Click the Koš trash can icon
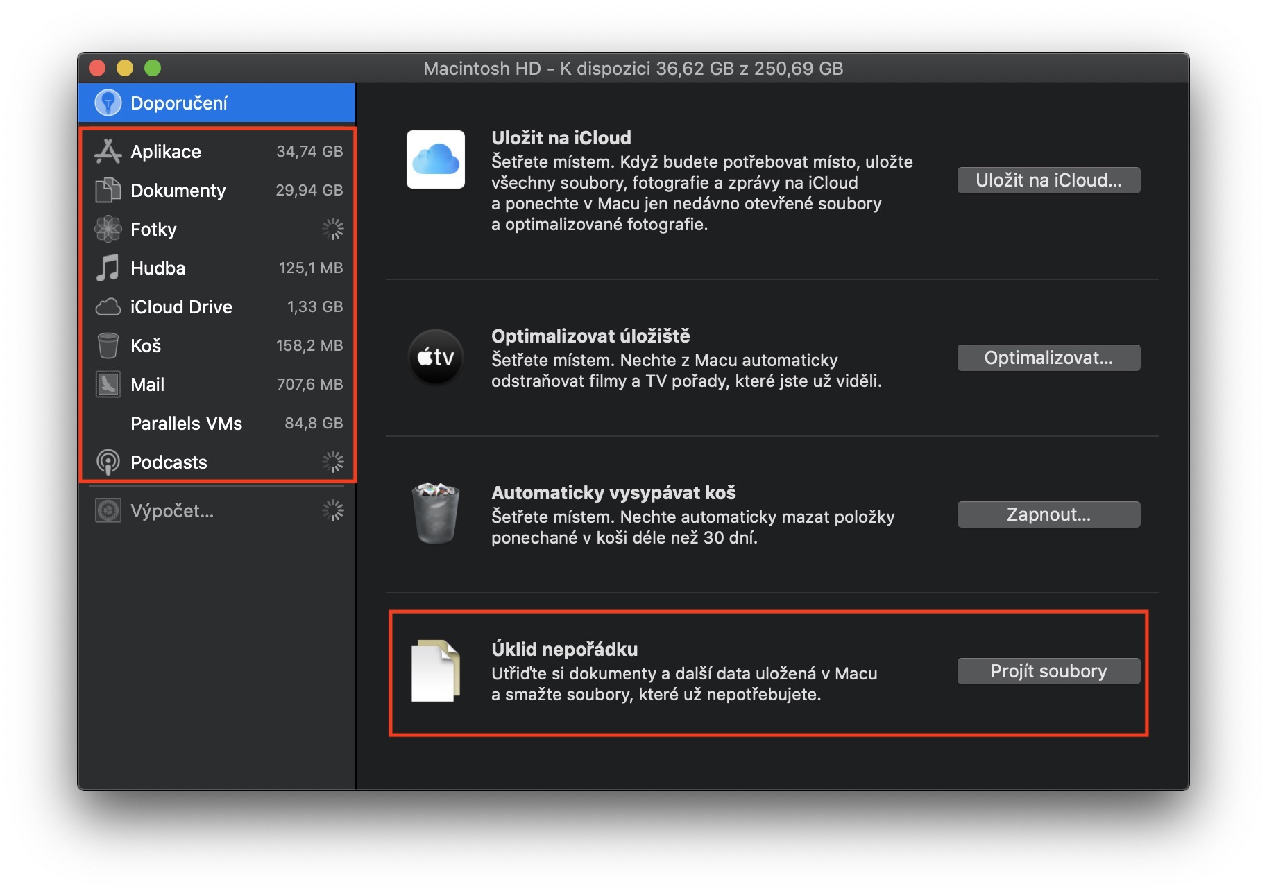Image resolution: width=1267 pixels, height=893 pixels. pyautogui.click(x=108, y=345)
